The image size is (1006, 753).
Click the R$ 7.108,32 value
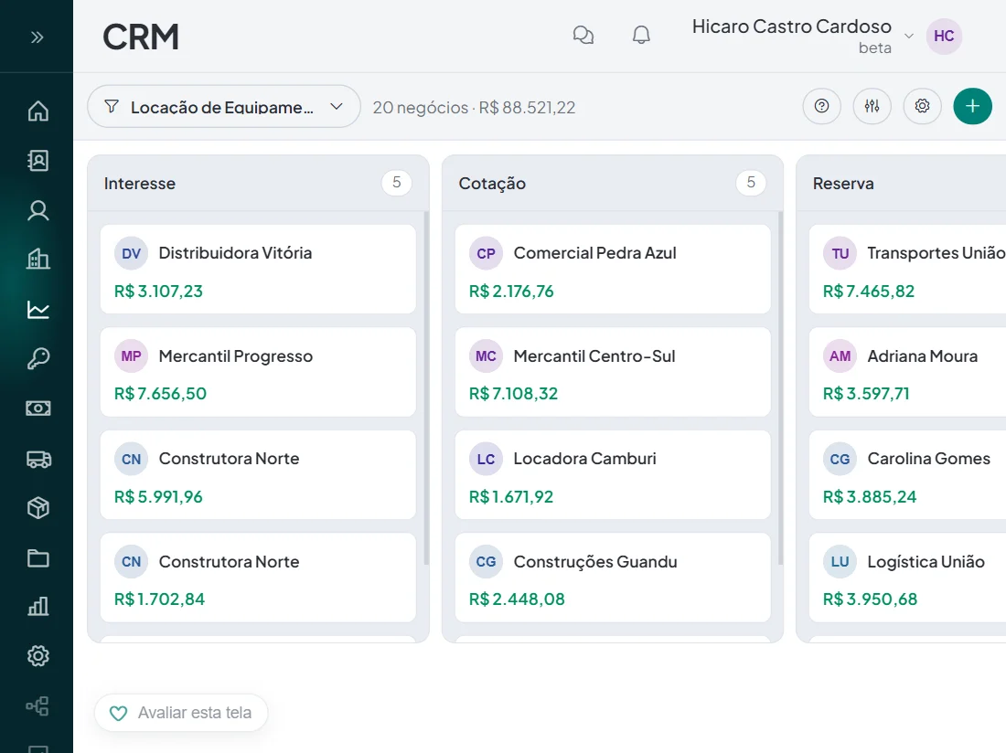pyautogui.click(x=513, y=394)
